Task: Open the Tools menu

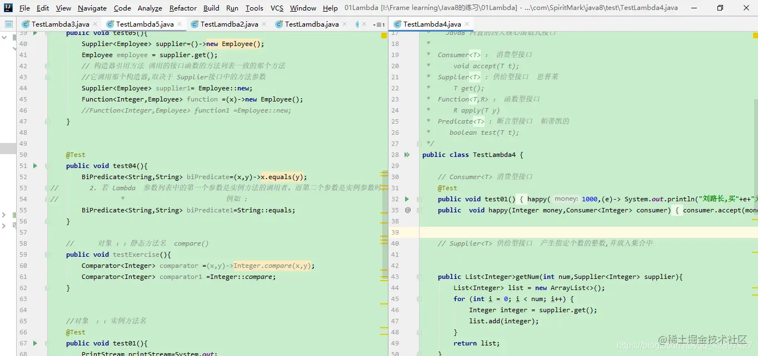Action: [254, 8]
